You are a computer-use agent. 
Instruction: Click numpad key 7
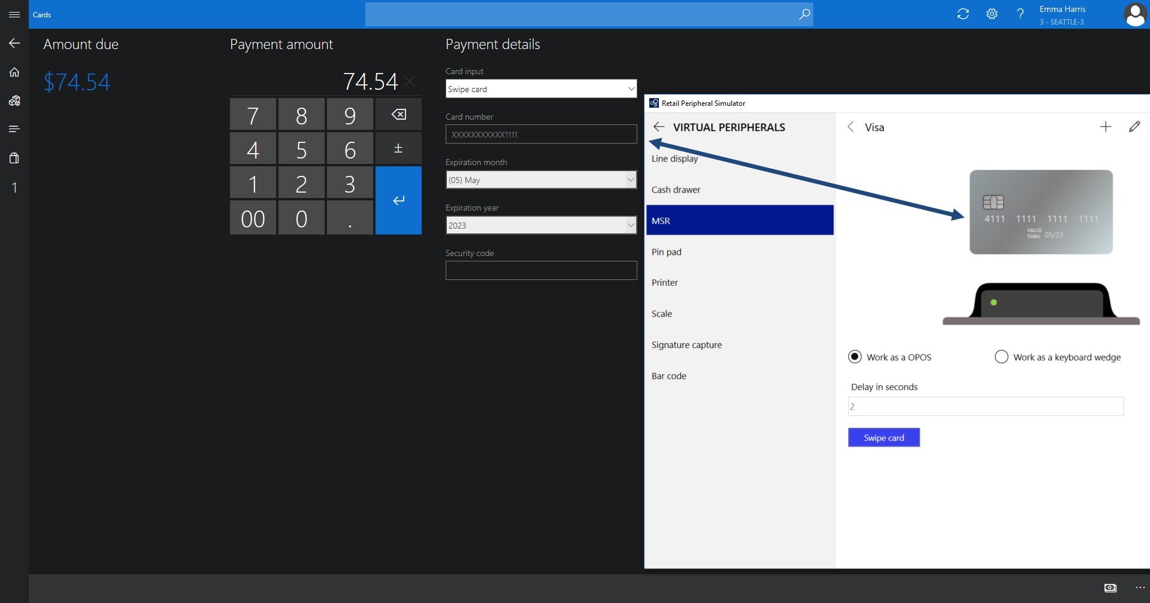[x=253, y=114]
